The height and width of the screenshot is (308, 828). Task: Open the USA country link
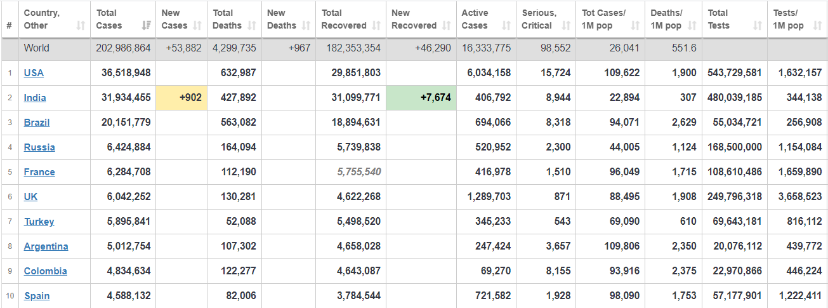34,72
